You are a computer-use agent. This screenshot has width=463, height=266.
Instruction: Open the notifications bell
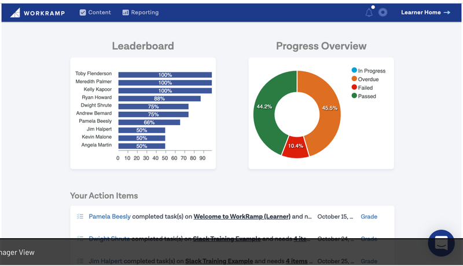(369, 12)
